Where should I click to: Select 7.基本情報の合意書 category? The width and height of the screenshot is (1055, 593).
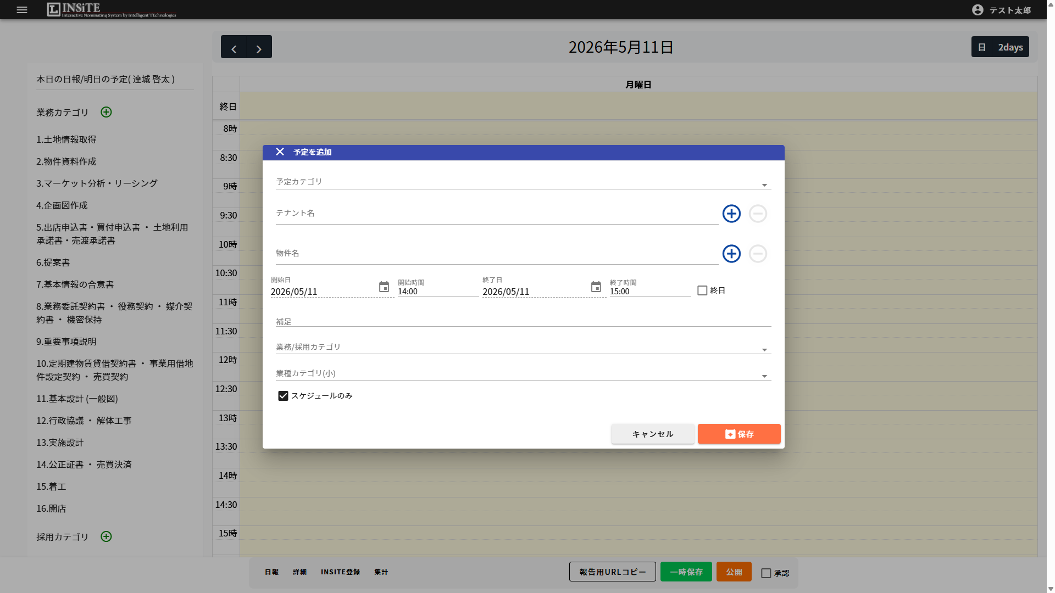pyautogui.click(x=75, y=284)
